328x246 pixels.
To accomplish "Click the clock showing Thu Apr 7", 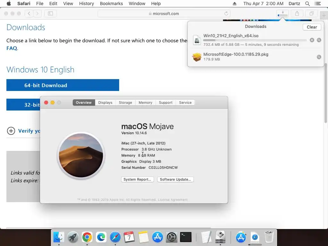I will click(x=263, y=4).
